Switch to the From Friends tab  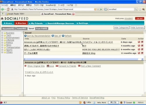tap(41, 29)
